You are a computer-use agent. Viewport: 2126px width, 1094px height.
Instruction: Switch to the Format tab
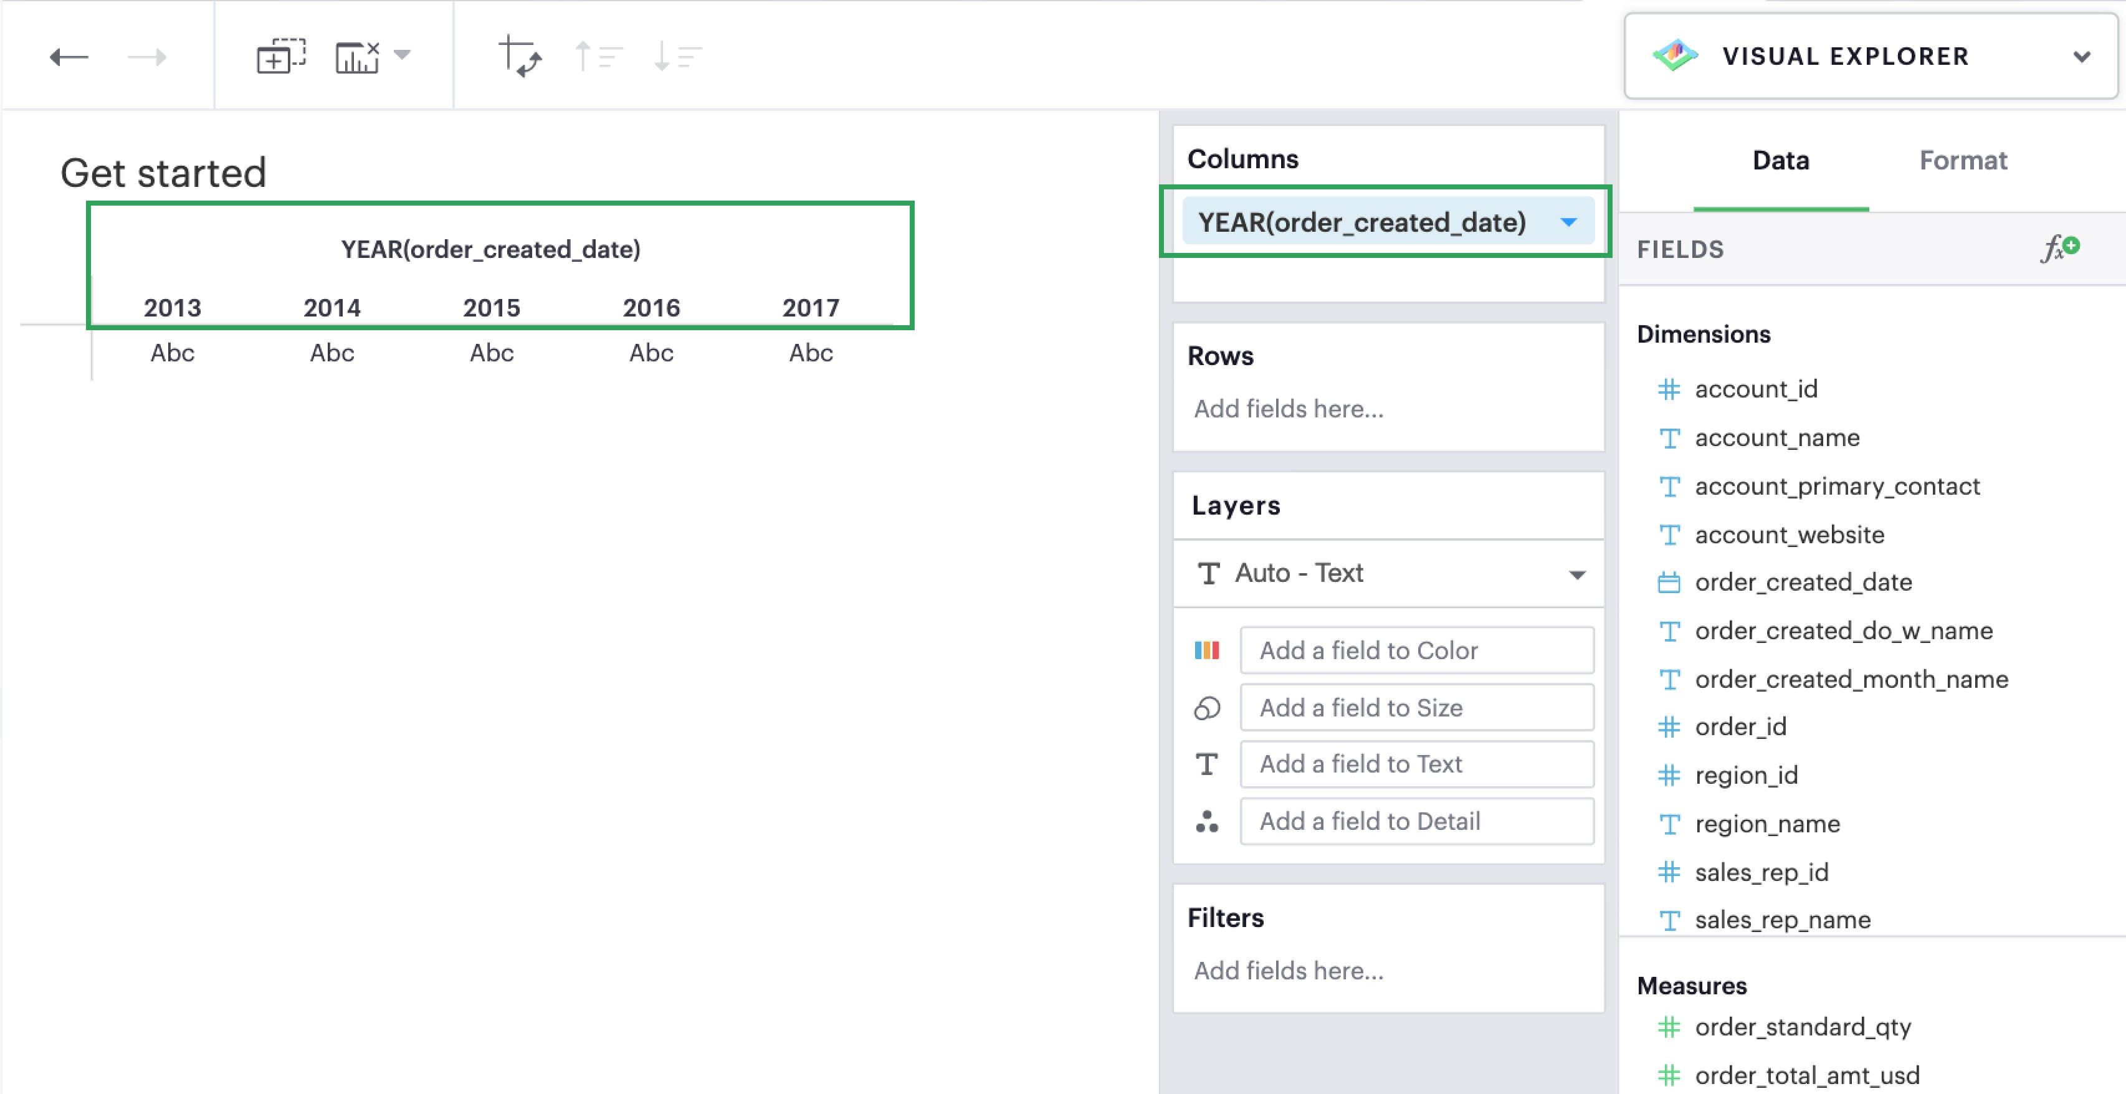click(1963, 160)
